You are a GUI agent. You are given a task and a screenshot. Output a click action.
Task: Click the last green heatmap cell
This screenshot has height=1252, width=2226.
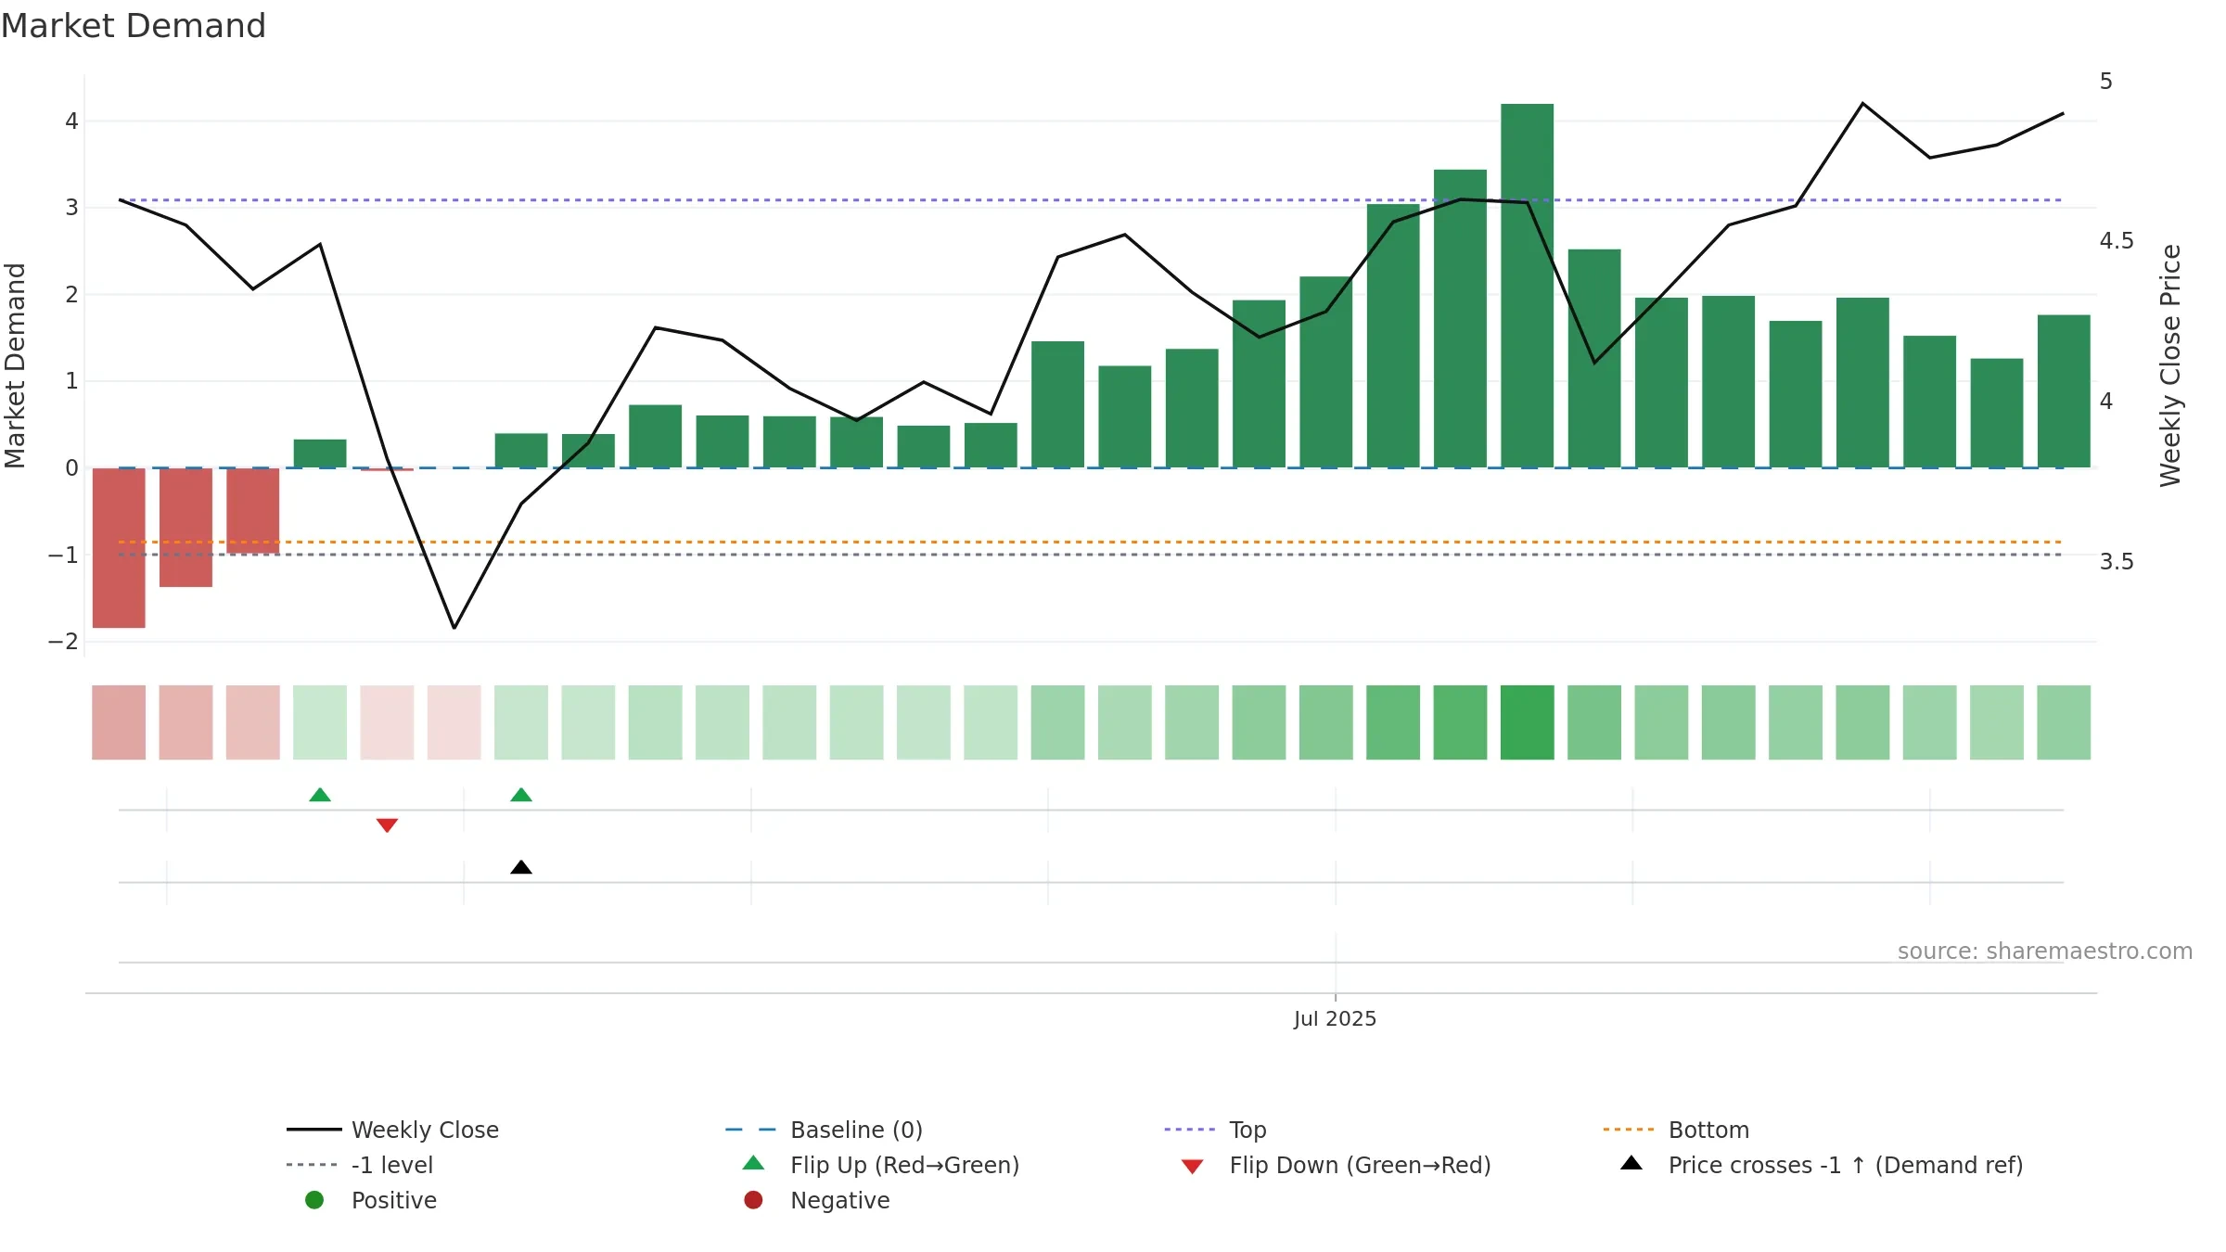[2064, 722]
